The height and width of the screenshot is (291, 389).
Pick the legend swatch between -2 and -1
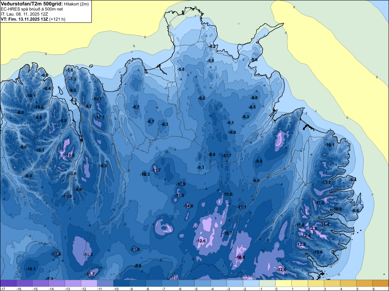(251, 283)
